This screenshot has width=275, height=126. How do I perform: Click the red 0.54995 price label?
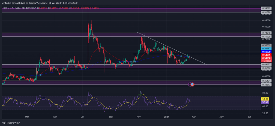point(266,55)
